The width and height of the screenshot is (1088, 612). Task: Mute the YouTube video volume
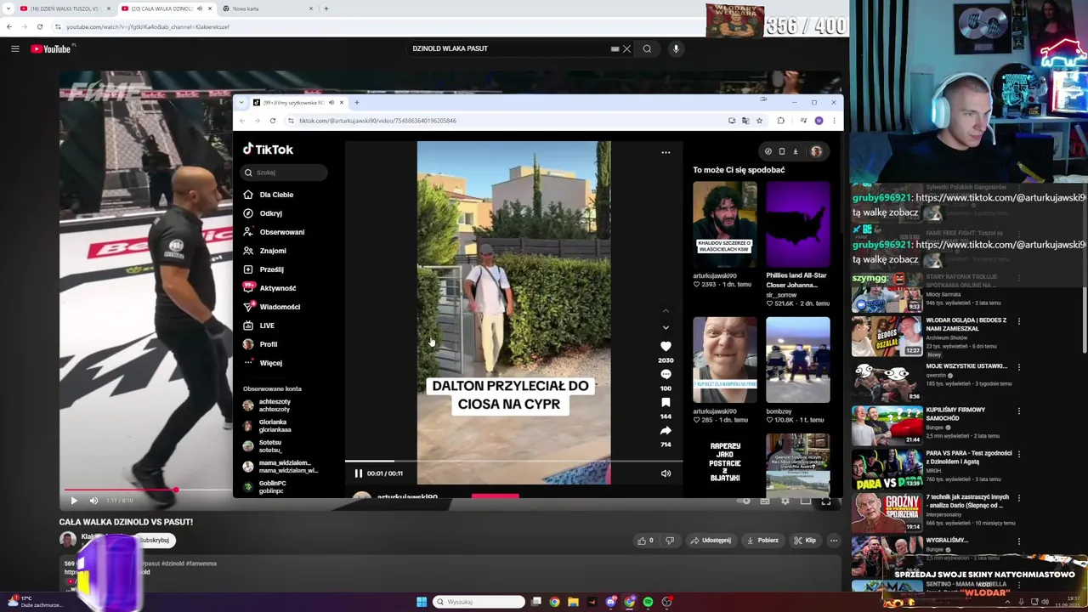coord(93,501)
